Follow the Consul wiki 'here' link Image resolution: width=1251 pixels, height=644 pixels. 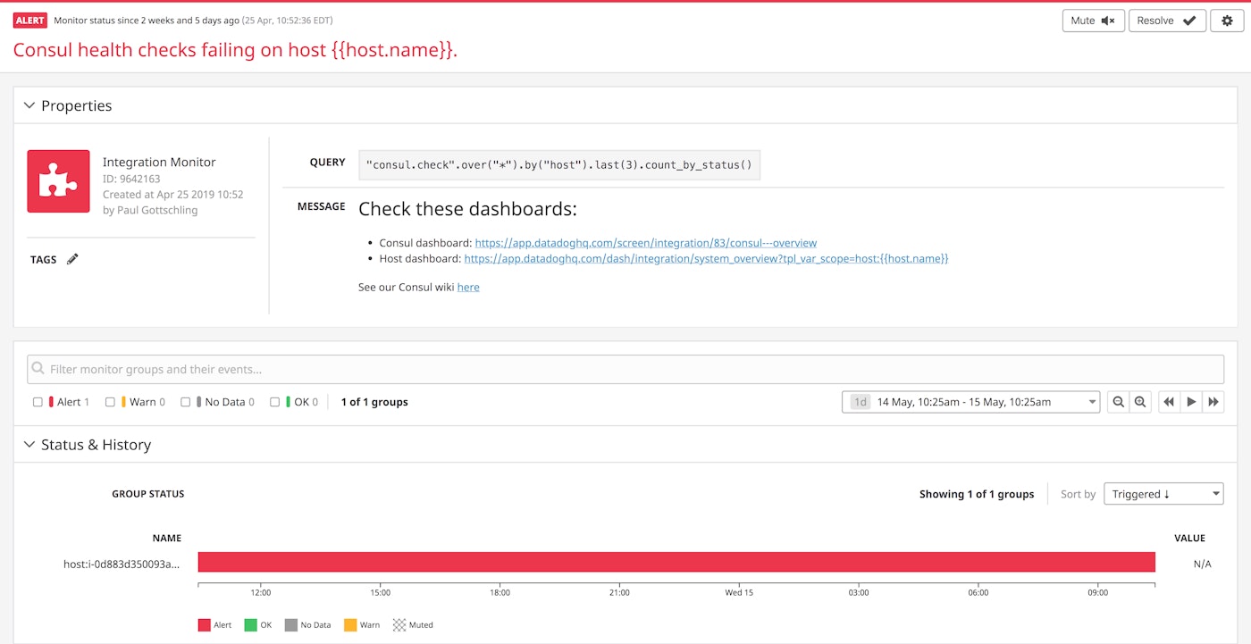coord(468,288)
